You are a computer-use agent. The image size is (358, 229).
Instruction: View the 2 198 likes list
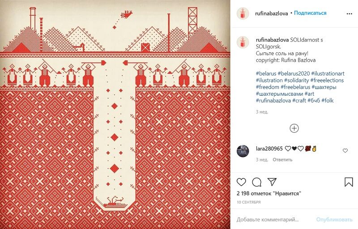coord(269,193)
